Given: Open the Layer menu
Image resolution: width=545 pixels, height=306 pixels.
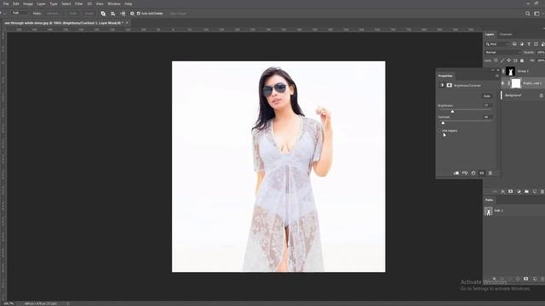Looking at the screenshot, I should pos(42,3).
